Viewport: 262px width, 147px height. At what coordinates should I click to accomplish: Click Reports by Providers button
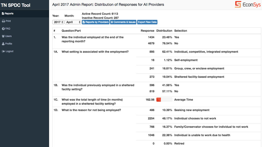pos(96,22)
